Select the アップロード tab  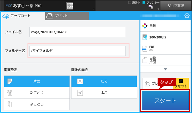[x=23, y=16]
